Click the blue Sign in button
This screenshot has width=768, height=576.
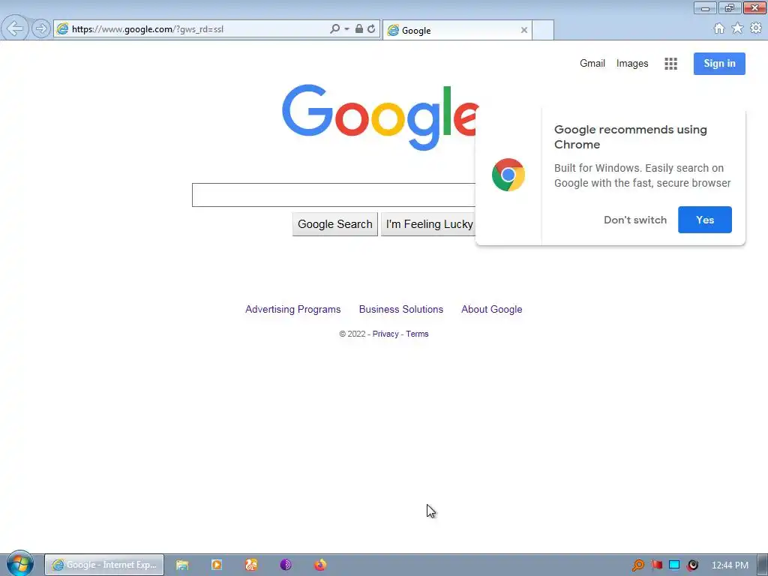[x=719, y=64]
